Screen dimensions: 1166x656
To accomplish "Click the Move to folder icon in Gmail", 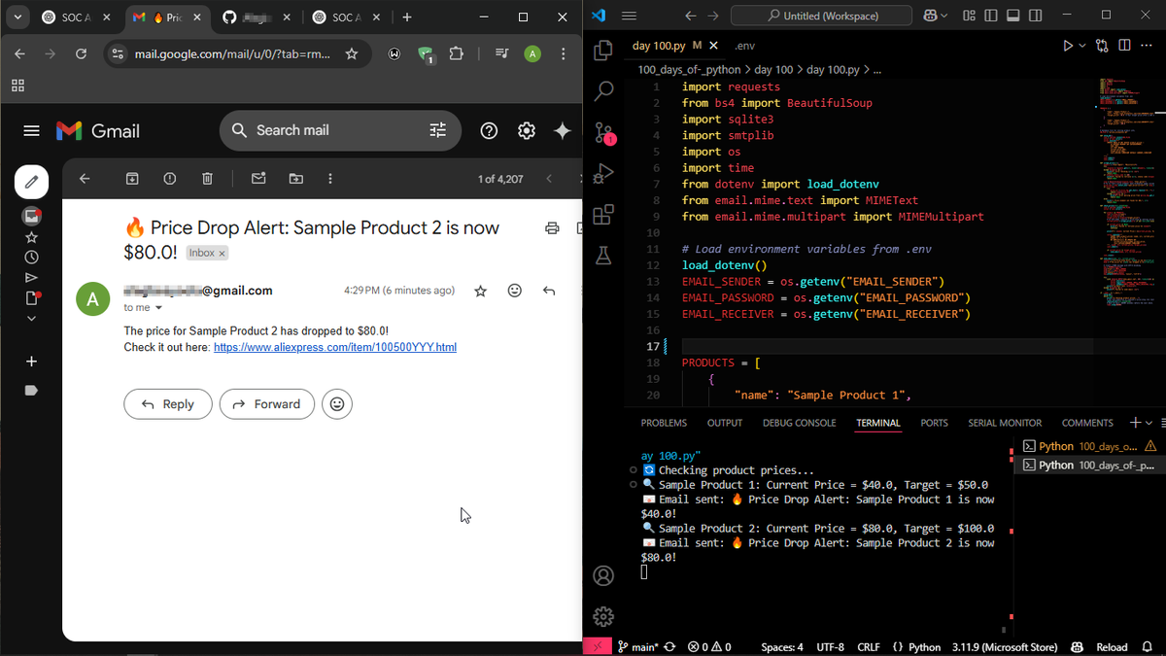I will (x=295, y=179).
